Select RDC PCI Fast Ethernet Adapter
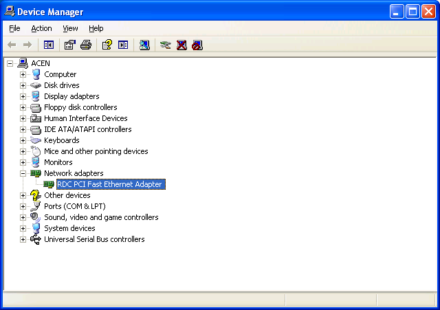This screenshot has width=440, height=310. pos(111,184)
